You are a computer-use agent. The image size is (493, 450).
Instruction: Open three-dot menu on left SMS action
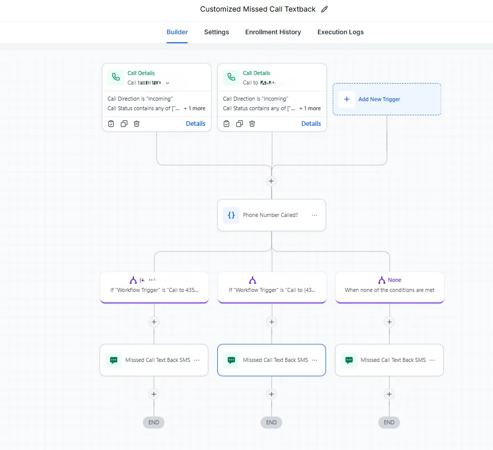click(x=197, y=360)
